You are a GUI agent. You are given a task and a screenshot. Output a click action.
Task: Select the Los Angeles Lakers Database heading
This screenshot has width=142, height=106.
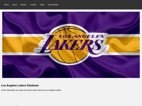click(20, 85)
